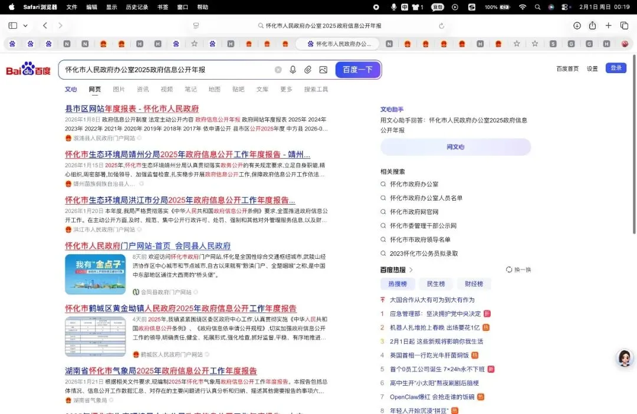Open result 湖南省怀化市气象局2025年政府信息公开工作年度报告
The image size is (637, 414).
tap(161, 371)
